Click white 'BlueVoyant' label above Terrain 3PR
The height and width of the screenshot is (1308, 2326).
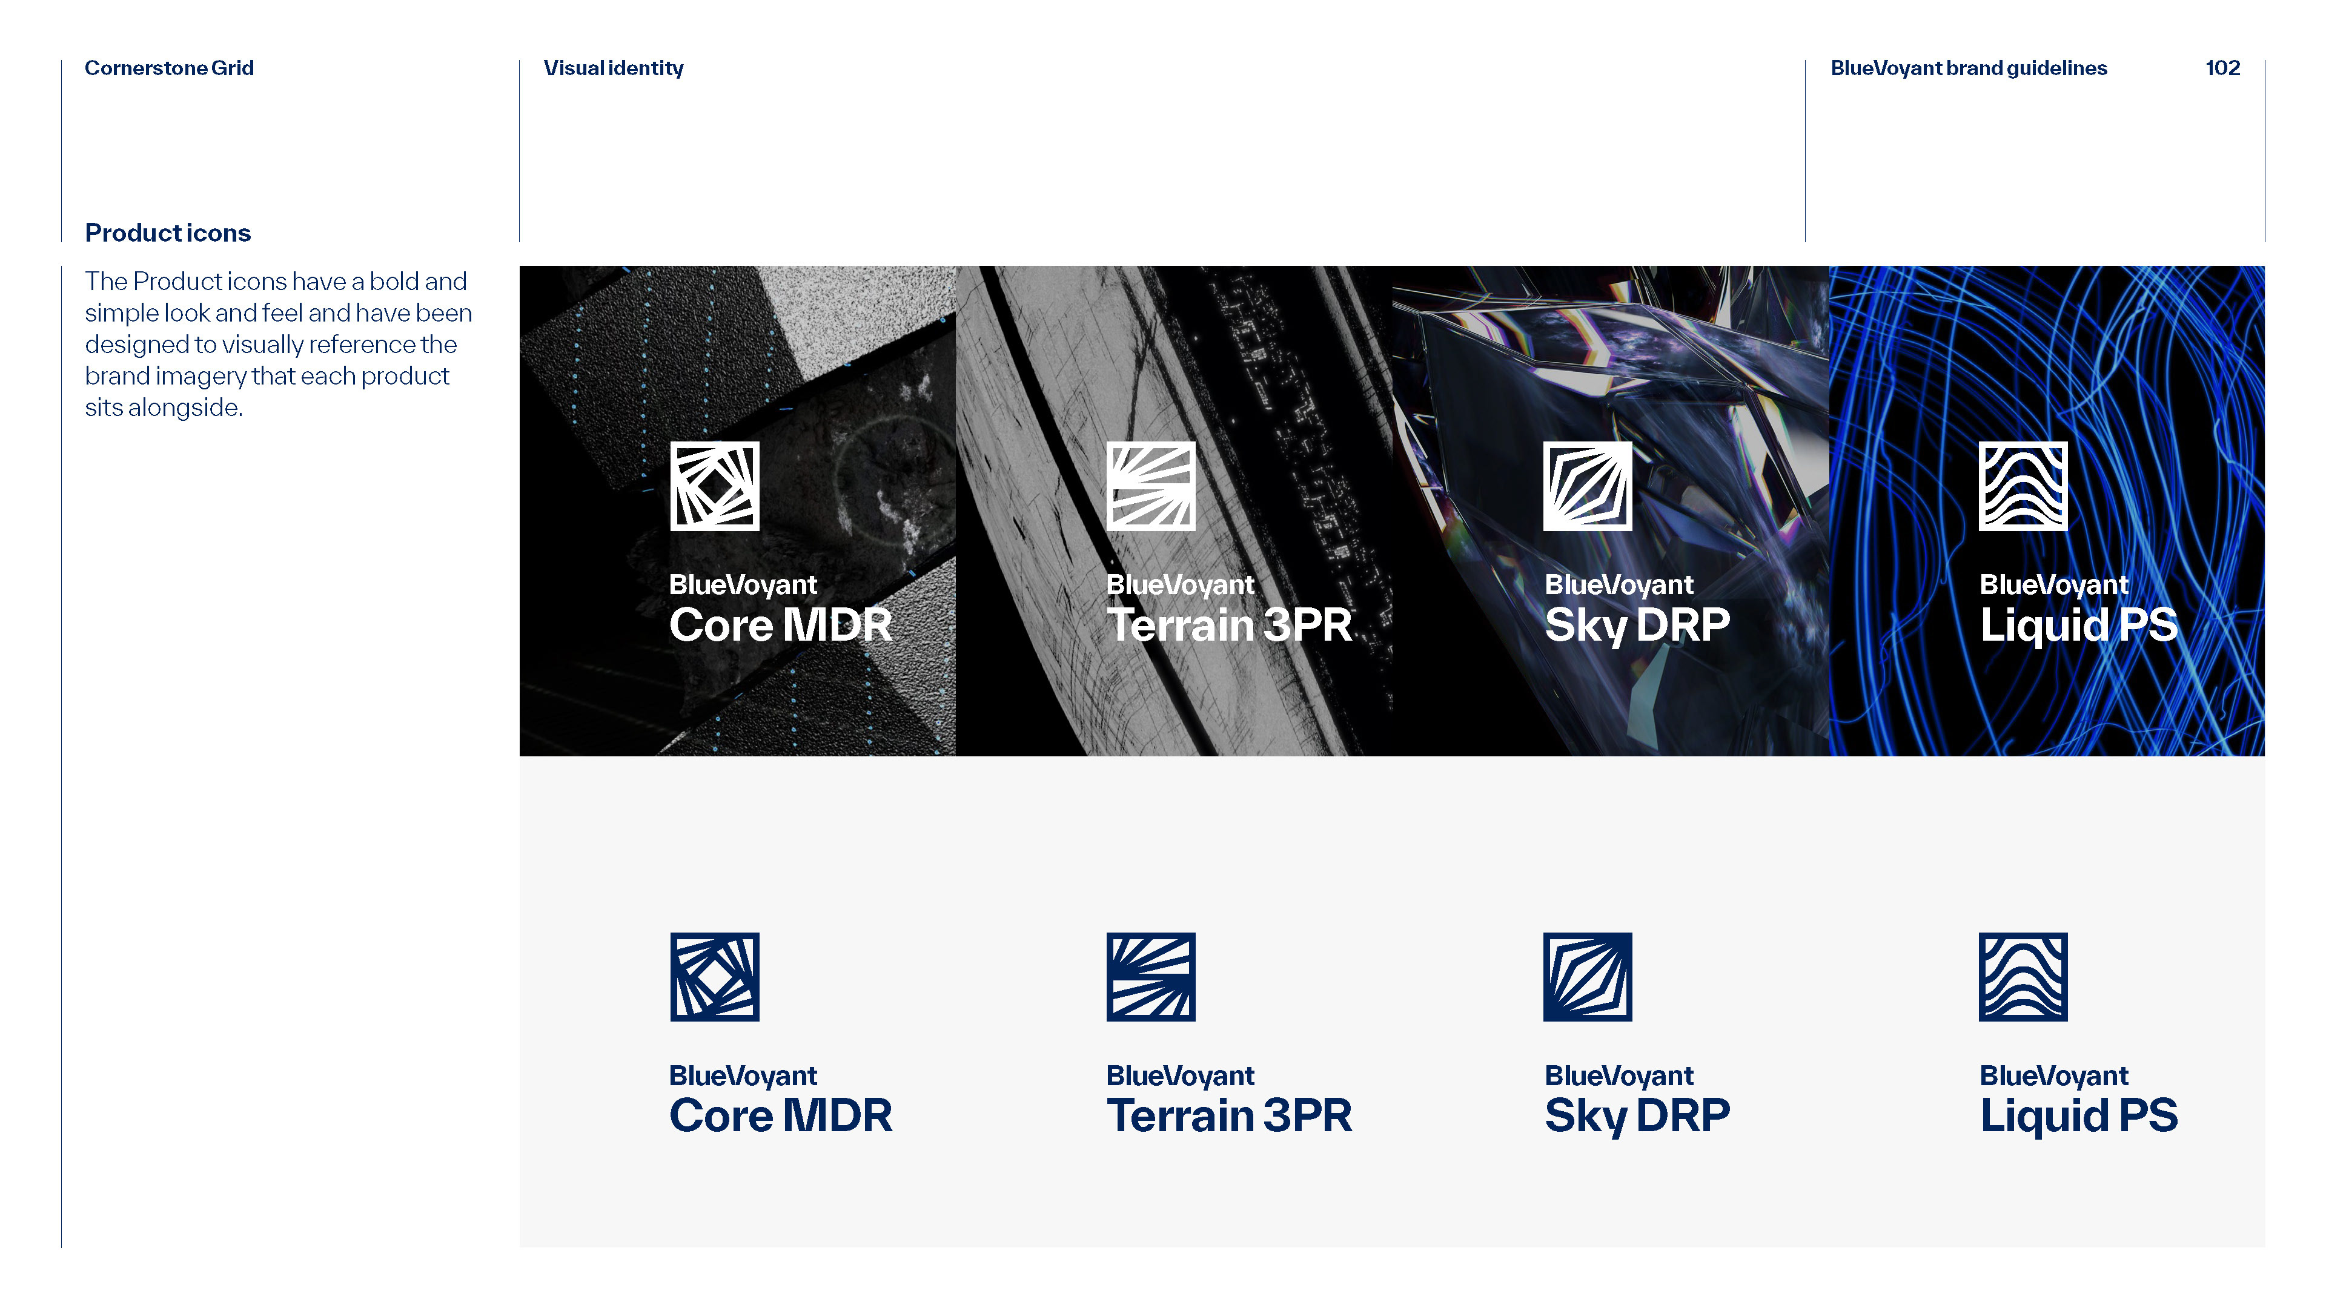coord(1180,585)
